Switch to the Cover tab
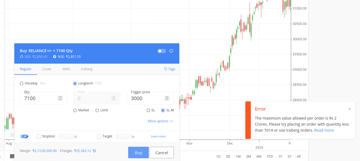Screen dimensions: 360x161 coord(47,69)
